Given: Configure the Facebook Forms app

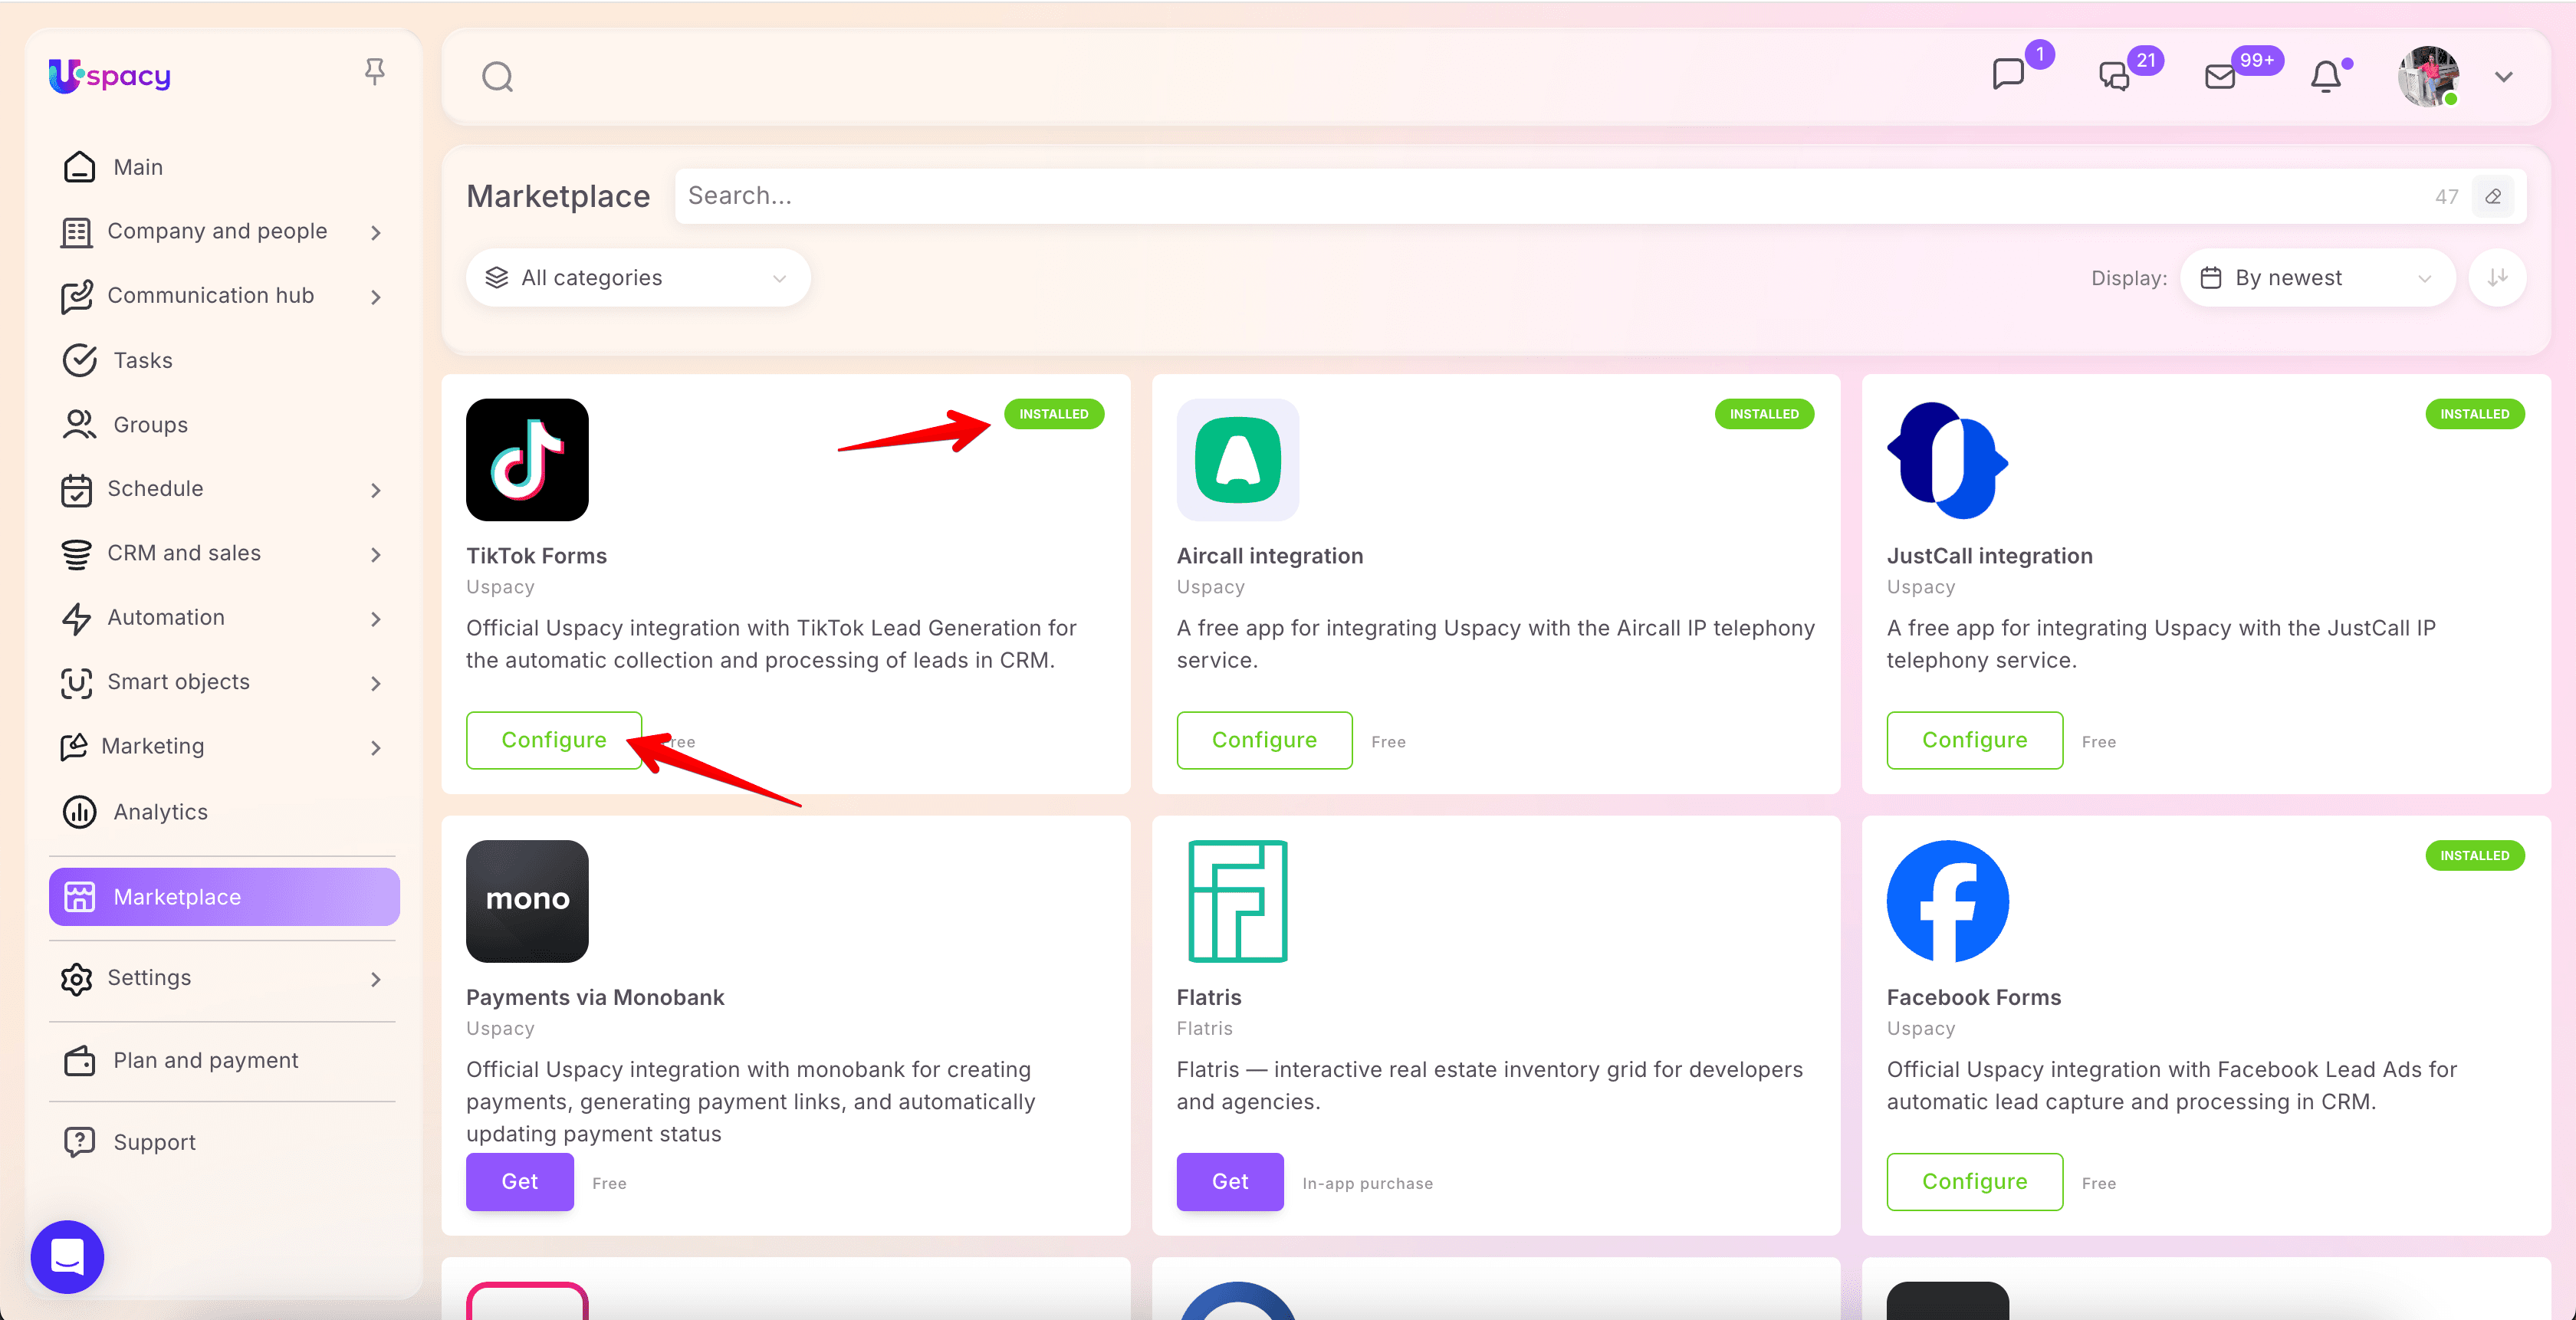Looking at the screenshot, I should tap(1974, 1181).
